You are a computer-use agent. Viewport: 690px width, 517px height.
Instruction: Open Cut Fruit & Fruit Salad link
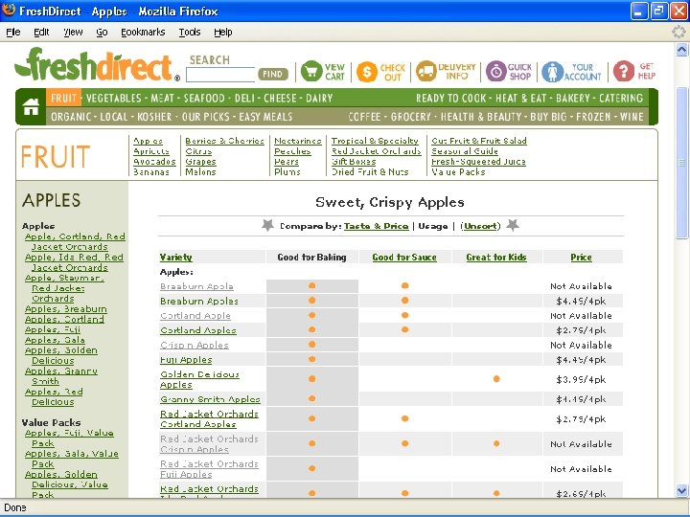tap(479, 141)
